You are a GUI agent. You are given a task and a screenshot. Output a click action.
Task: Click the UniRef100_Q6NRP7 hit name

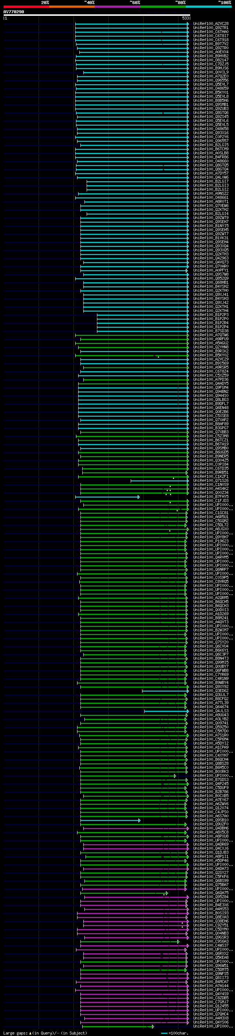click(x=211, y=570)
